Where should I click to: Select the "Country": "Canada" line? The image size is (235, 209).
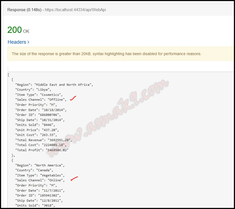tap(34, 170)
